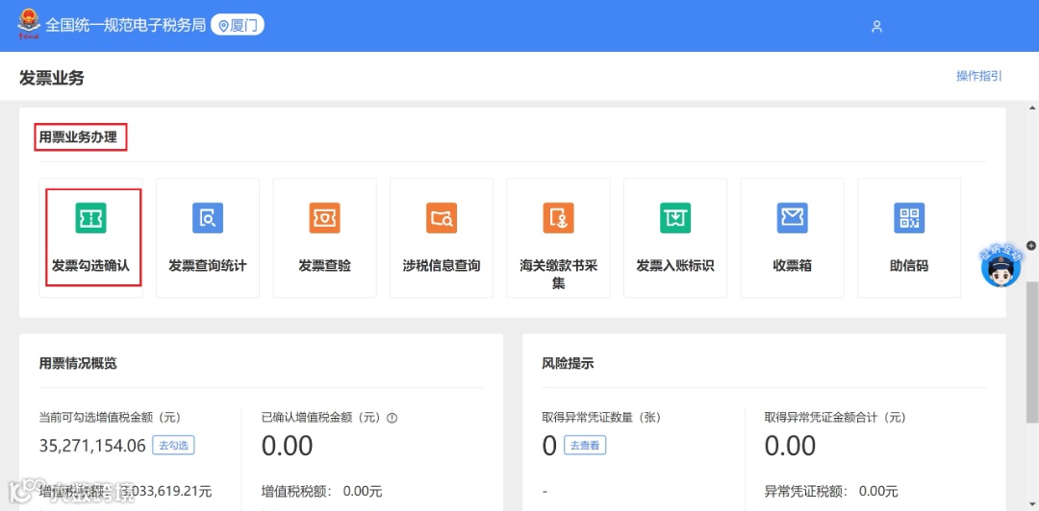Click the 用票业务办理 section heading
Viewport: 1039px width, 511px height.
tap(78, 137)
